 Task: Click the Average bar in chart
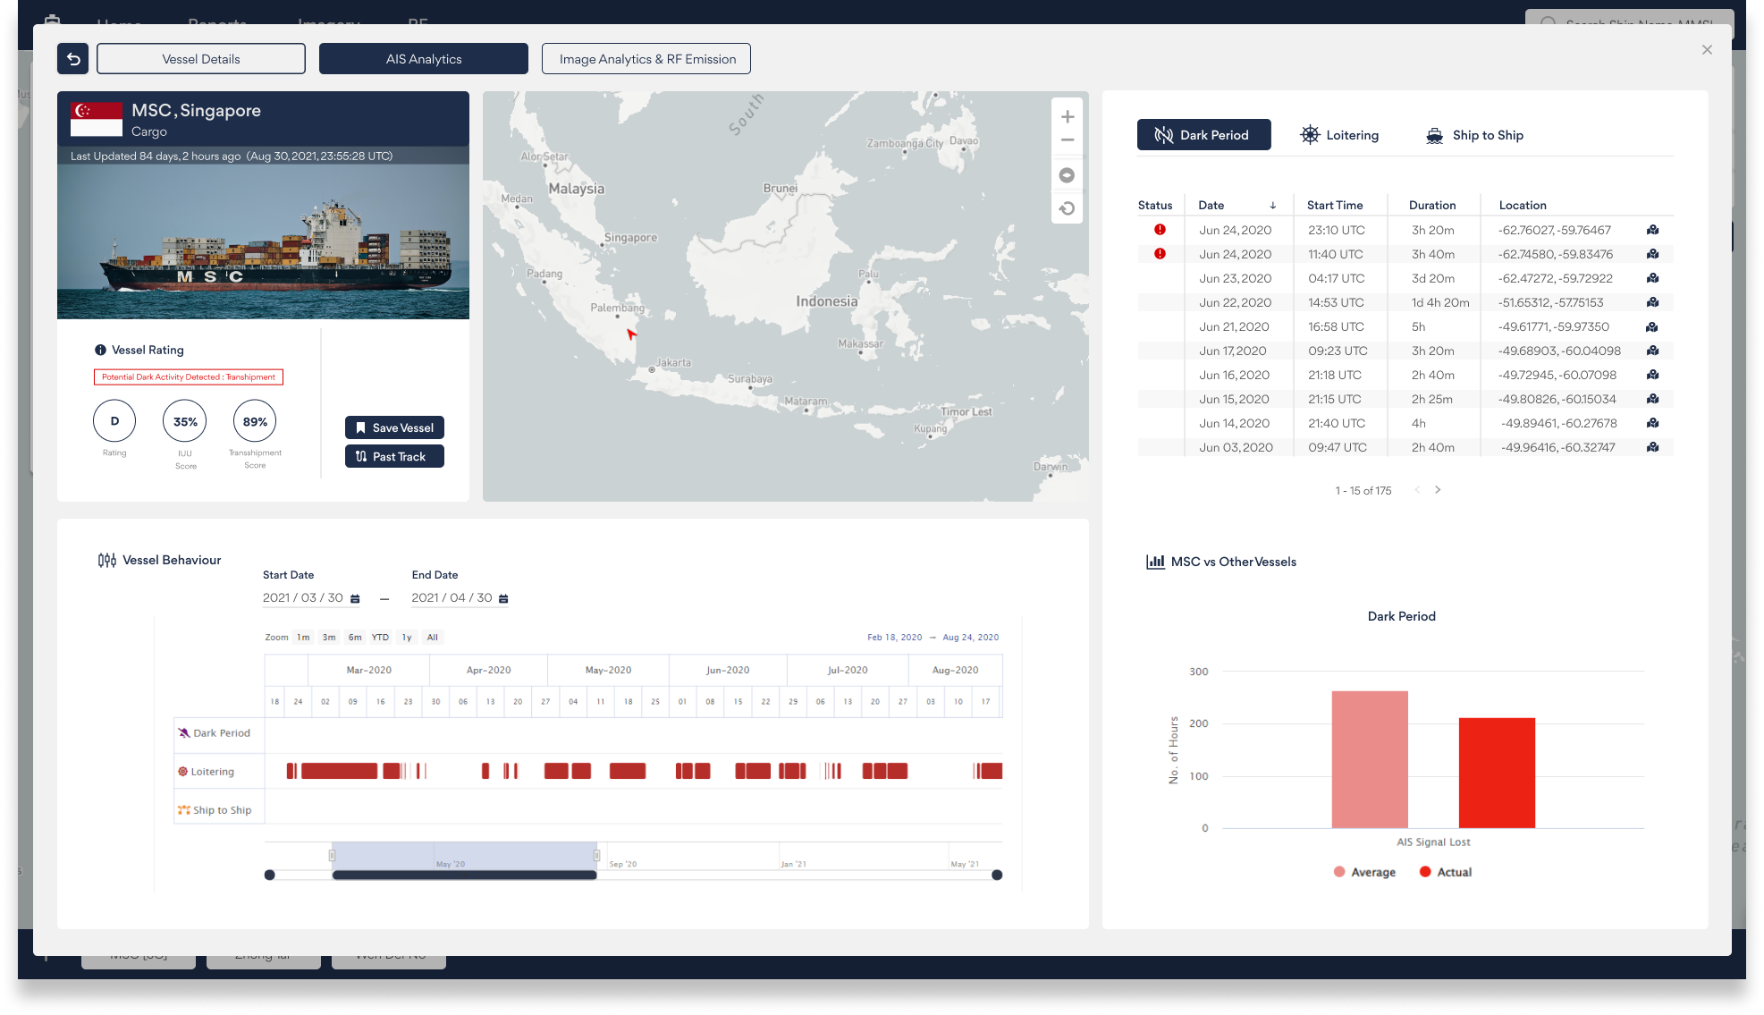coord(1370,759)
